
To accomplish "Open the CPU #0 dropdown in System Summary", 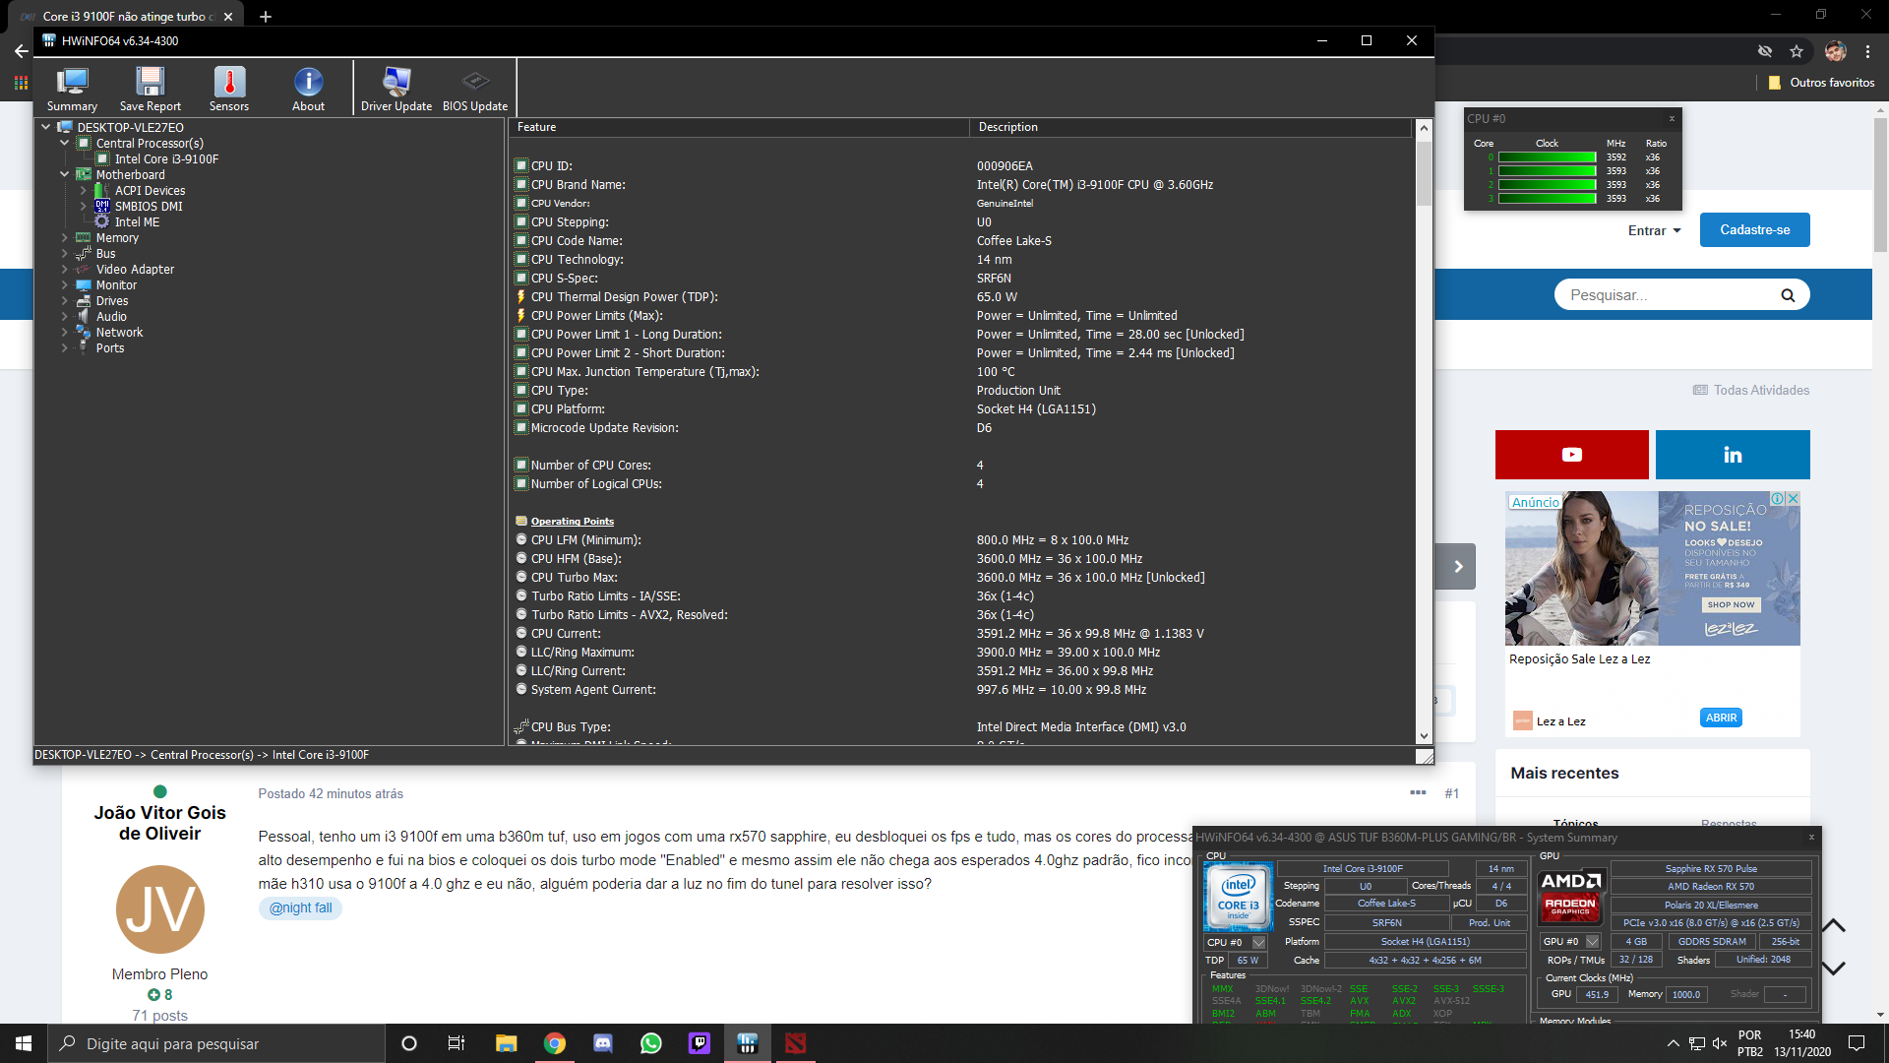I will click(1258, 942).
